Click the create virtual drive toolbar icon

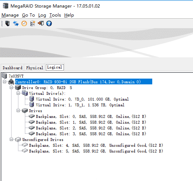[x=32, y=23]
